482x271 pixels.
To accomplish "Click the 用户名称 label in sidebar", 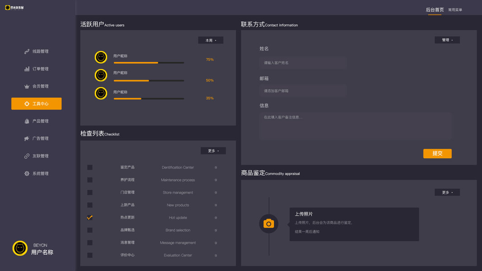I will [42, 252].
